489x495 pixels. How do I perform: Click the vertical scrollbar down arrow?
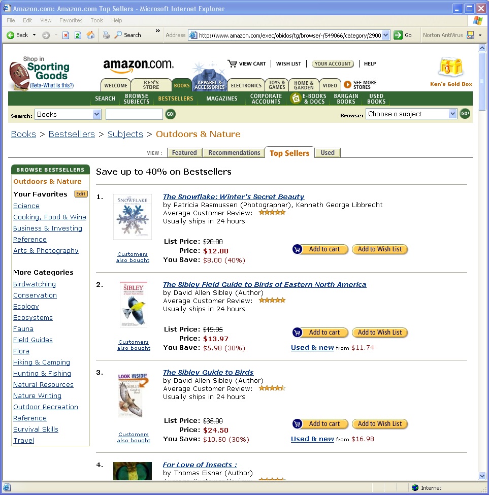tap(482, 476)
